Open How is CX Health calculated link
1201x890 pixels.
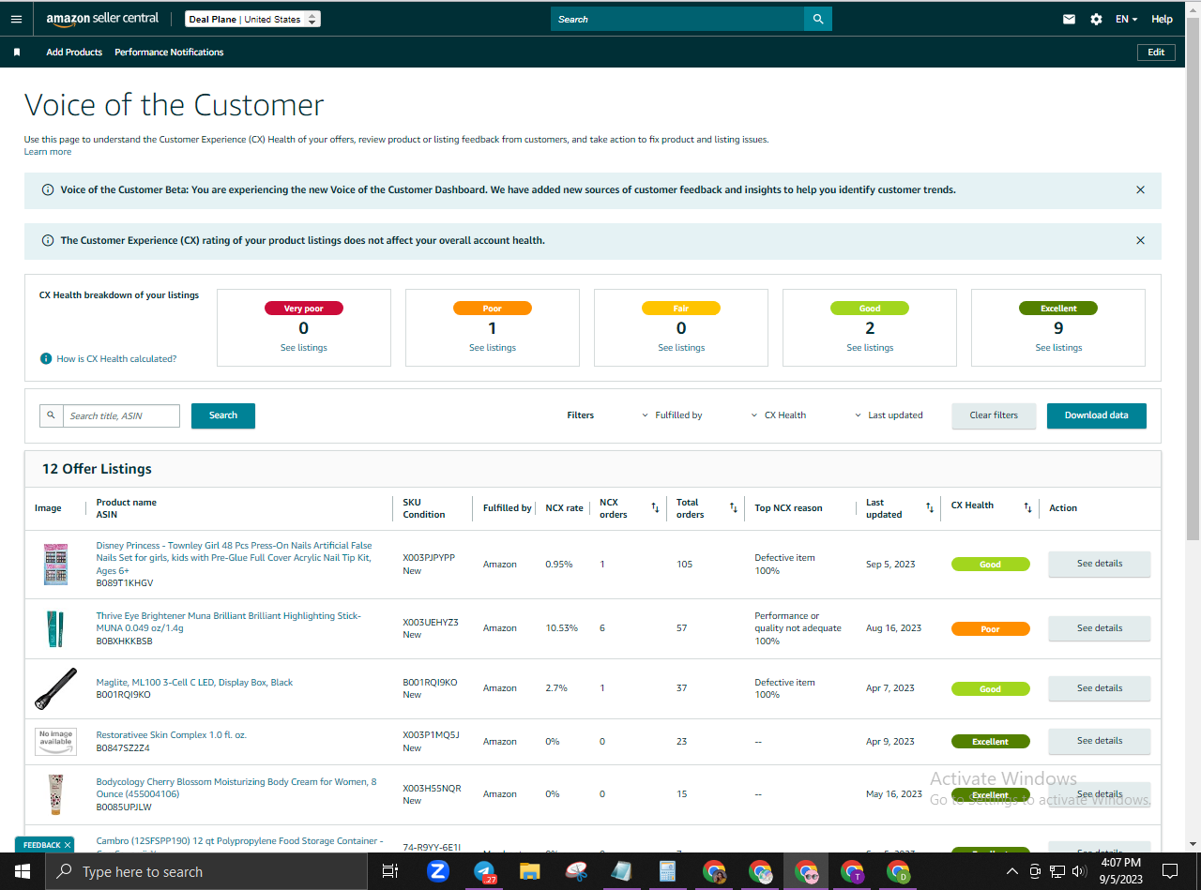click(116, 359)
